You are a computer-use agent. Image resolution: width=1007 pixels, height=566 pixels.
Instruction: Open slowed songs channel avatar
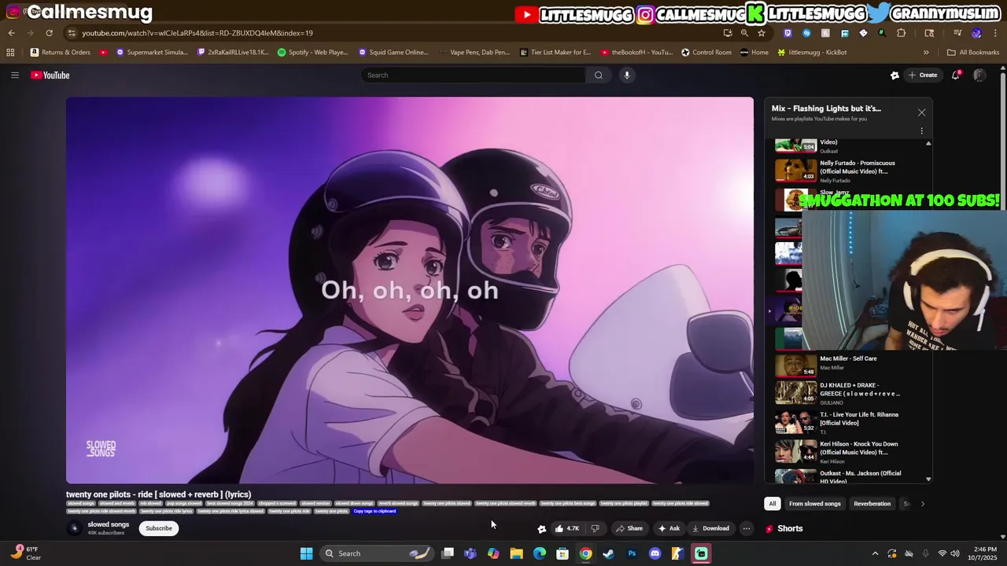[x=75, y=528]
